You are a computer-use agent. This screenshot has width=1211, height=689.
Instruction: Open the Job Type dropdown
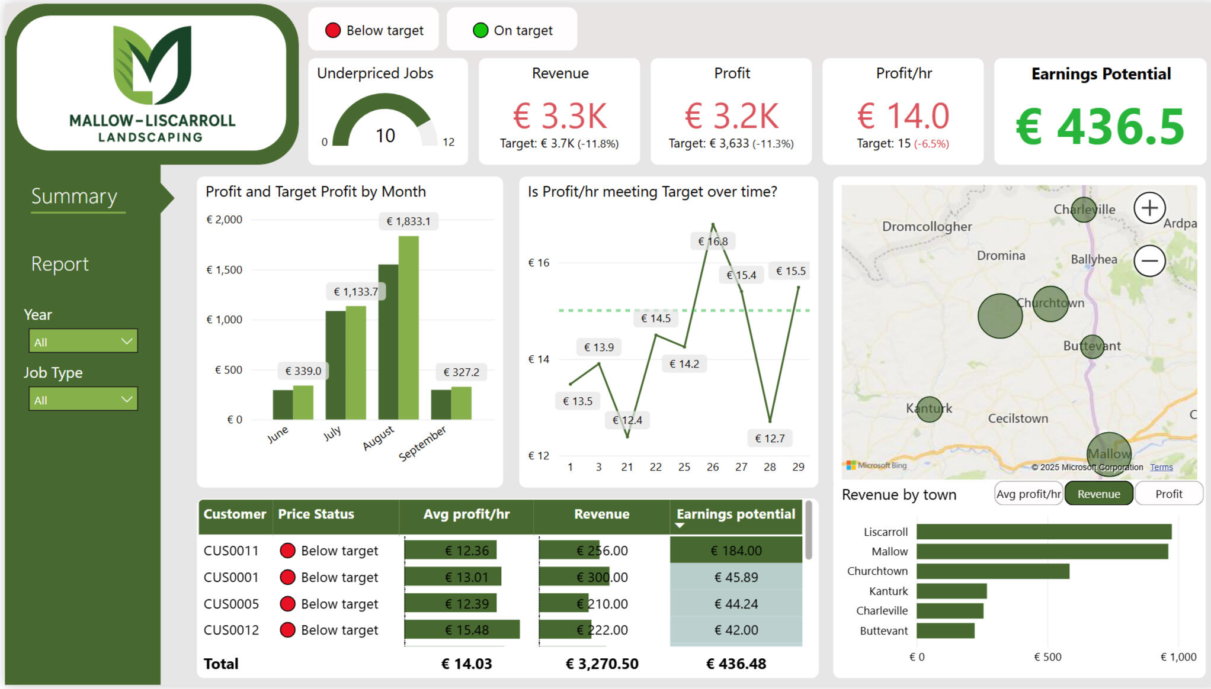point(83,400)
